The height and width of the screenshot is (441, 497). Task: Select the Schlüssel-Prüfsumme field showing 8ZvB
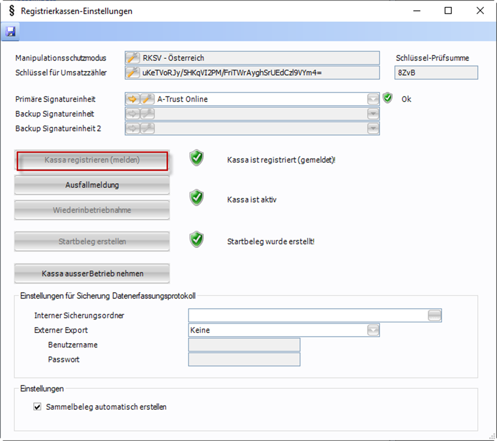(x=436, y=73)
